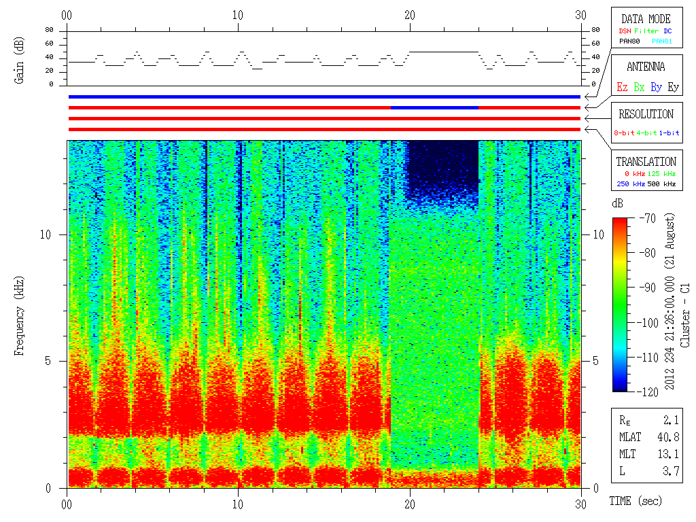Click the Gain (dB) axis label
696x522 pixels.
19,60
